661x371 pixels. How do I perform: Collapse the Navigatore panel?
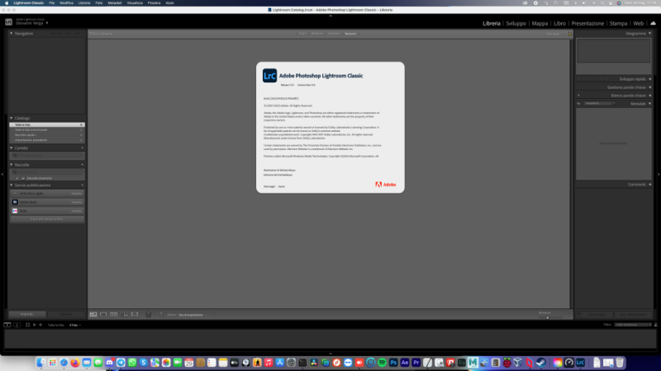click(12, 33)
